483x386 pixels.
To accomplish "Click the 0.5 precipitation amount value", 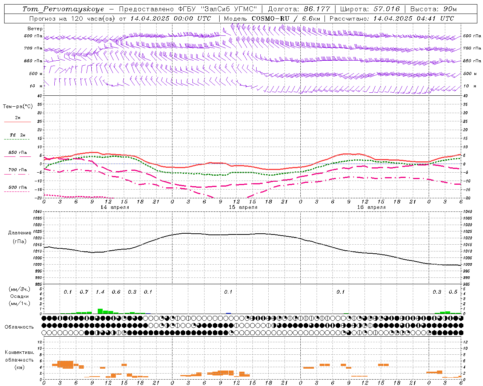I will pyautogui.click(x=453, y=292).
